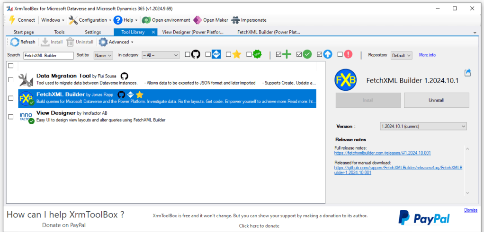Click the share icon beside FetchXML Builder title

coord(467,72)
